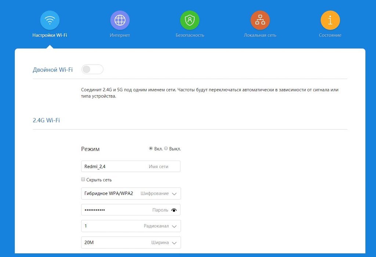This screenshot has width=376, height=257.
Task: Open the Wi-Fi settings icon
Action: [x=50, y=20]
